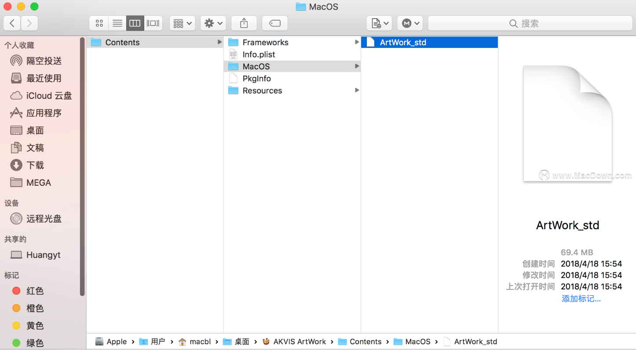Click 用户 in the path bar
The height and width of the screenshot is (350, 636).
pyautogui.click(x=152, y=342)
